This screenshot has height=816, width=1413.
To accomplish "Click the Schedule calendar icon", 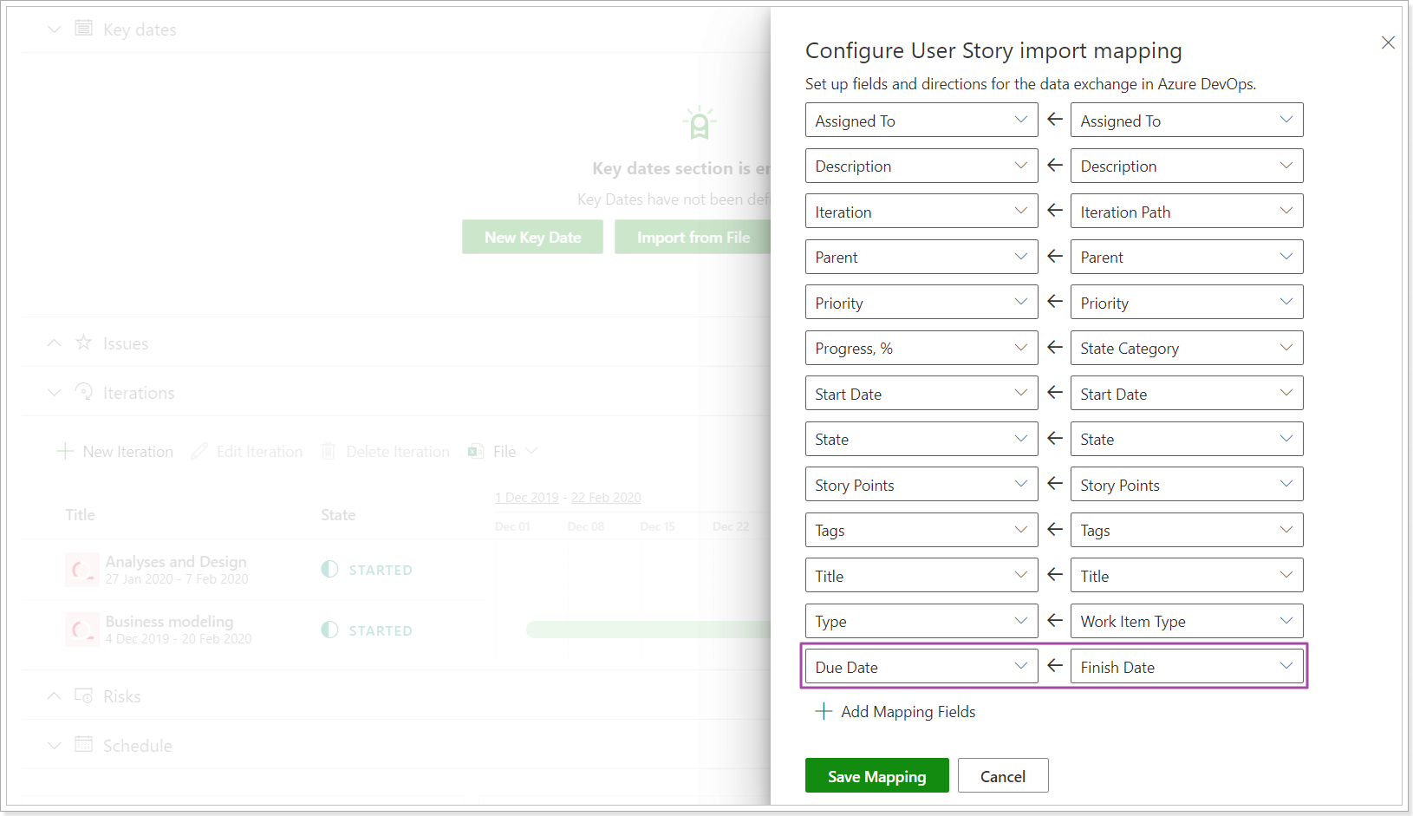I will pos(83,745).
